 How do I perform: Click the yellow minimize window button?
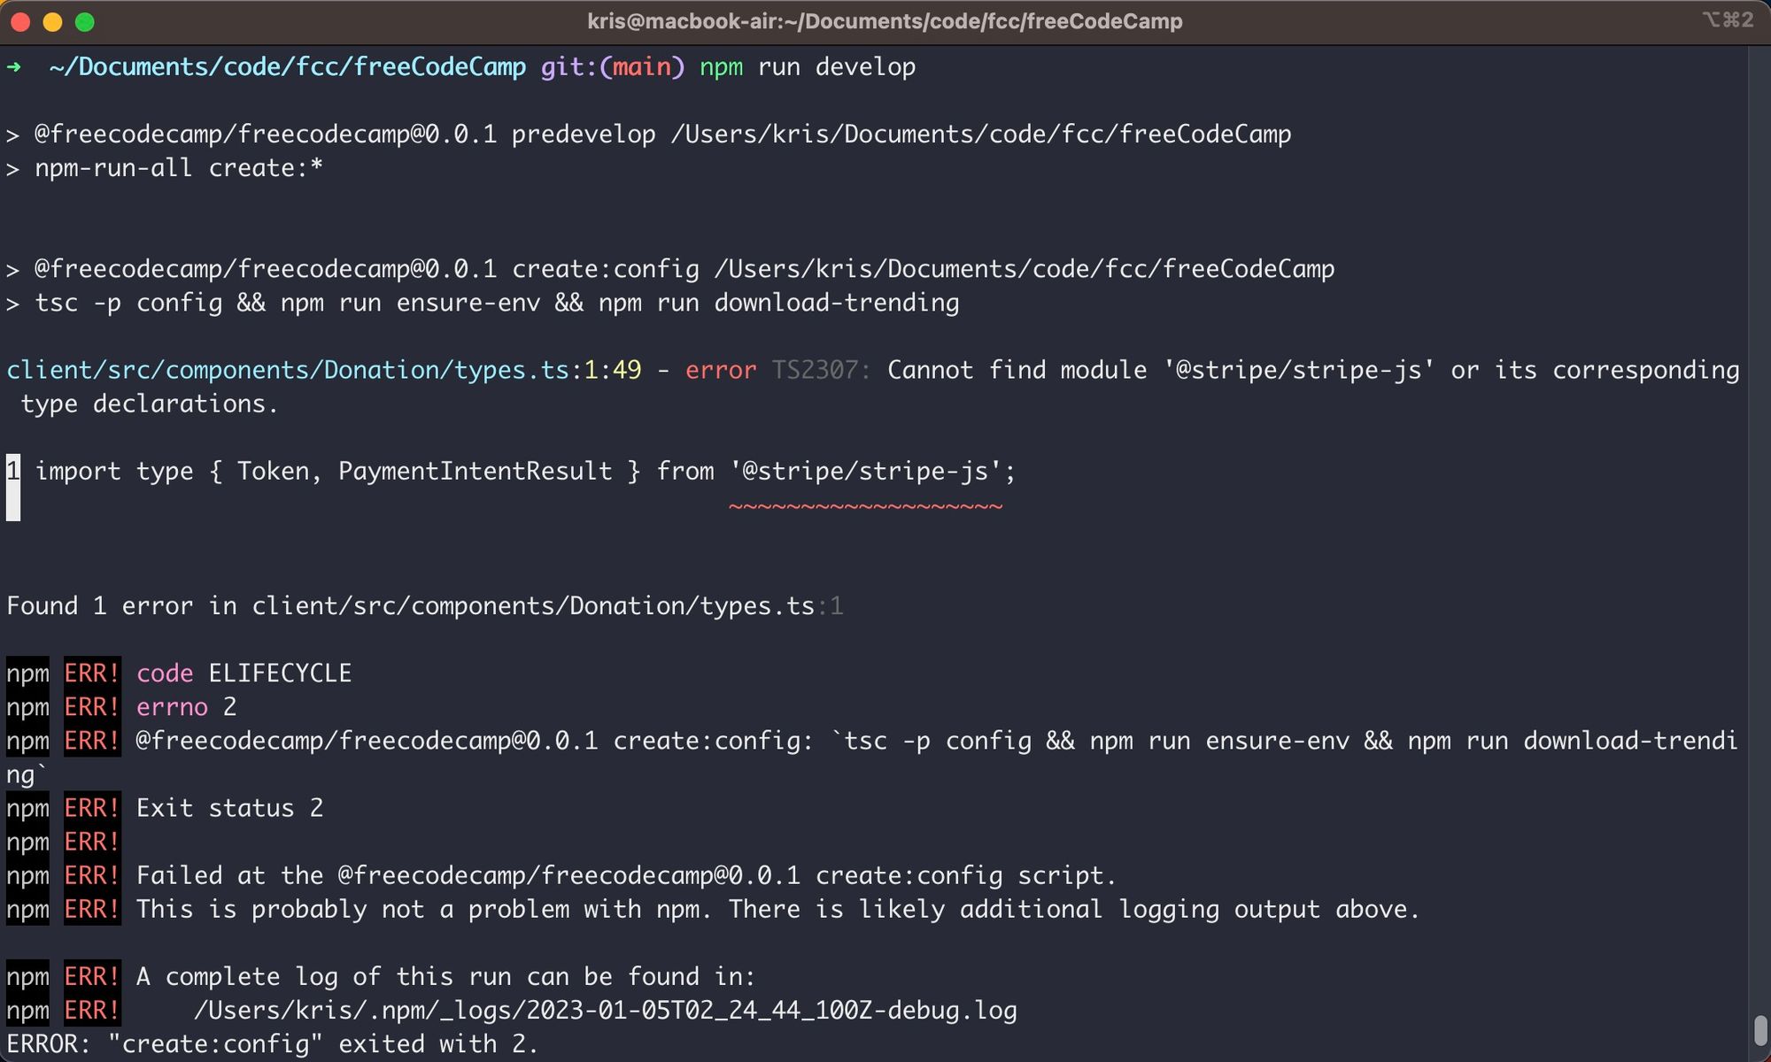point(52,22)
